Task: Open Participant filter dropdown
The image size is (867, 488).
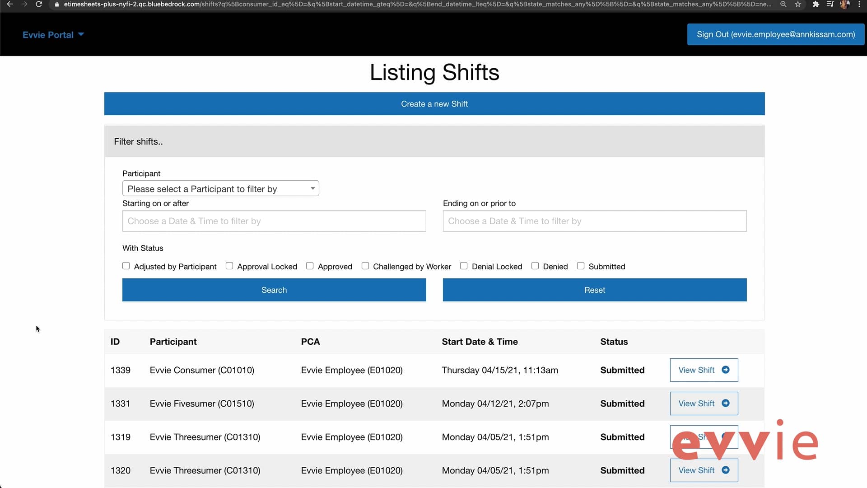Action: (220, 188)
